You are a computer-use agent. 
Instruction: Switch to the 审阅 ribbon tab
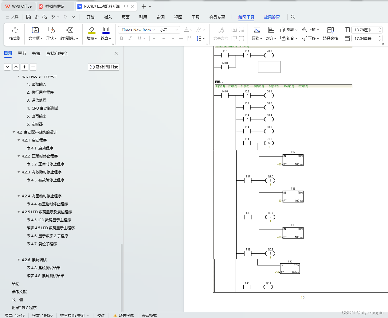(x=161, y=17)
